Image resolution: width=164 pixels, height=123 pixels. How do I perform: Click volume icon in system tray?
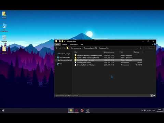[x=150, y=110]
